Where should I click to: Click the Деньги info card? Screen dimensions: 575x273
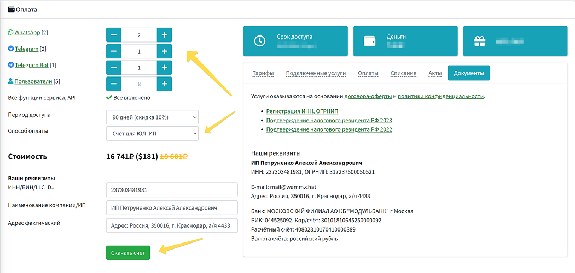[405, 41]
